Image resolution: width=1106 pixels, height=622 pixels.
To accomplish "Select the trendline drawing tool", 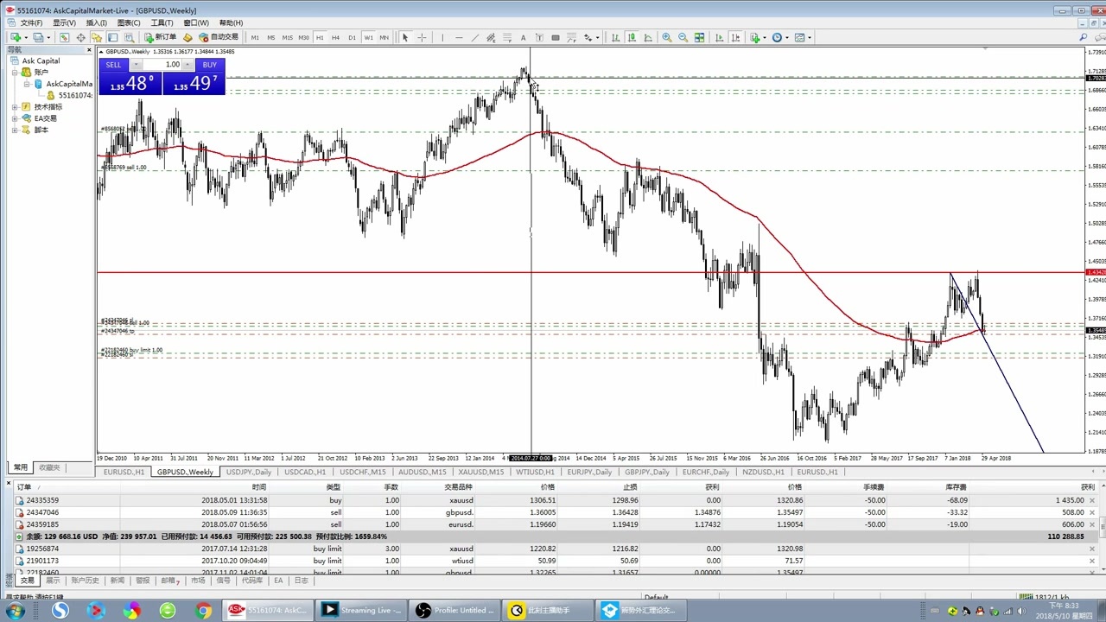I will (x=474, y=37).
